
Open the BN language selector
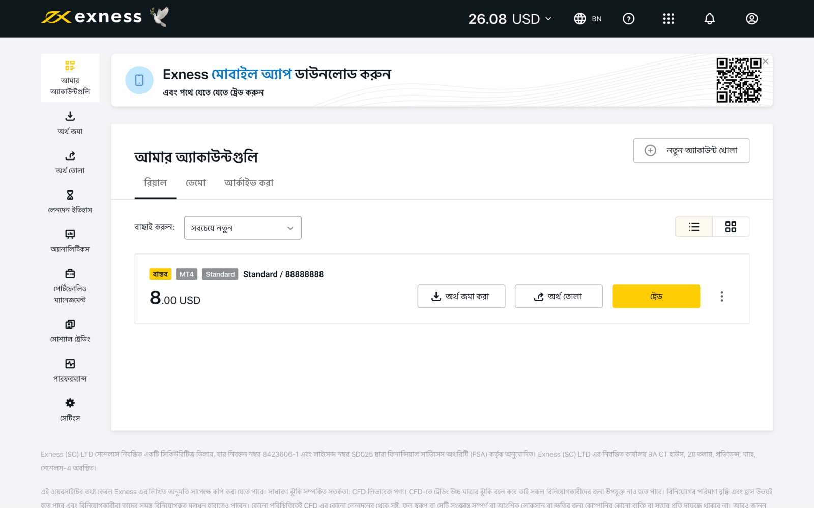[588, 19]
